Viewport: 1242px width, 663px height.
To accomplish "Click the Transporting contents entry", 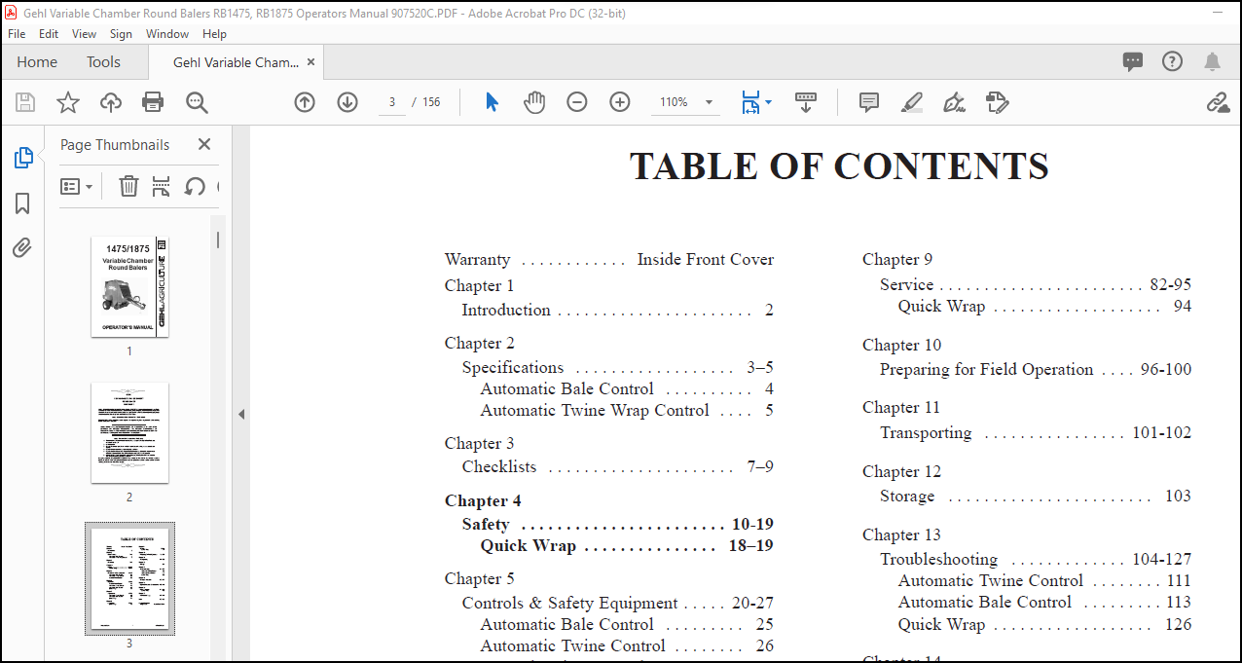I will [x=1036, y=432].
